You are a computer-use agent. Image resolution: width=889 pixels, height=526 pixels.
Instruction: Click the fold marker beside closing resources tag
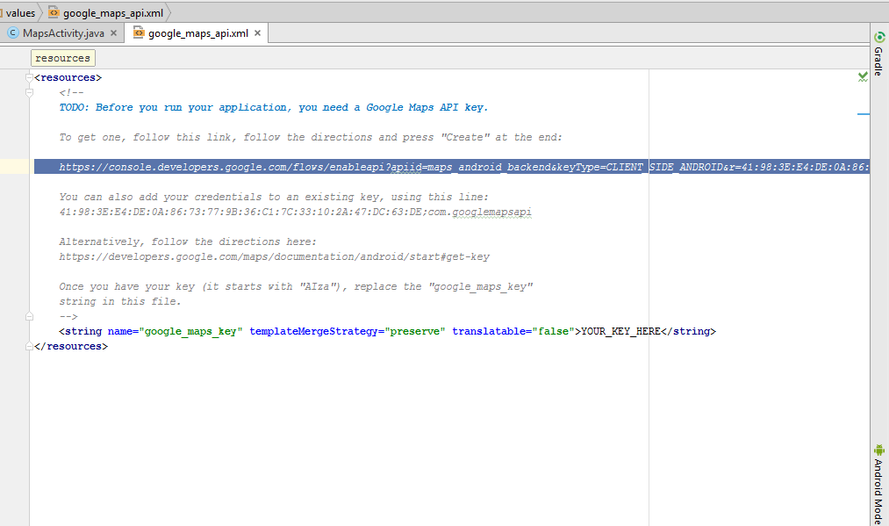[30, 346]
